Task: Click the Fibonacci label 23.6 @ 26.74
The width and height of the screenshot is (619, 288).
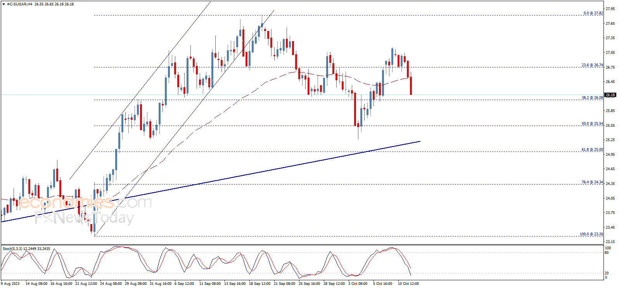Action: tap(592, 65)
